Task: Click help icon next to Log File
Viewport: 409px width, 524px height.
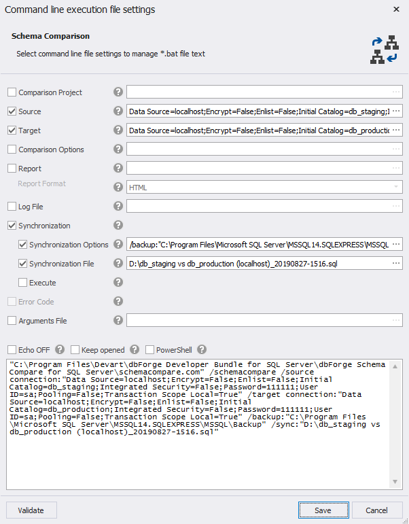Action: click(x=118, y=206)
